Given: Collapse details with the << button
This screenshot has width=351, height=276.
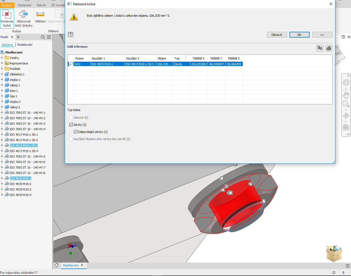Looking at the screenshot, I should 322,35.
